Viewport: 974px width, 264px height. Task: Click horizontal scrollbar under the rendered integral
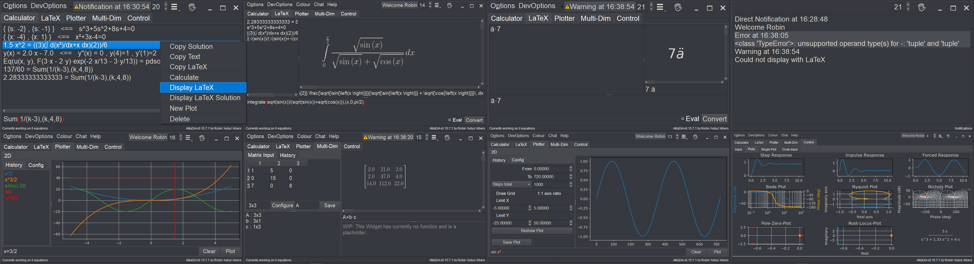pos(389,87)
